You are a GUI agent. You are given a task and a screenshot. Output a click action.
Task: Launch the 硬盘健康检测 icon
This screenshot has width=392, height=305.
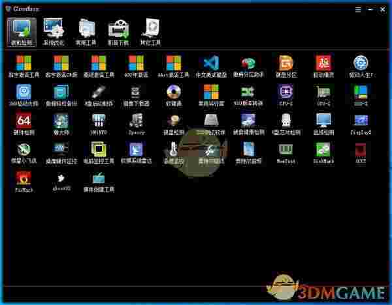pos(248,121)
